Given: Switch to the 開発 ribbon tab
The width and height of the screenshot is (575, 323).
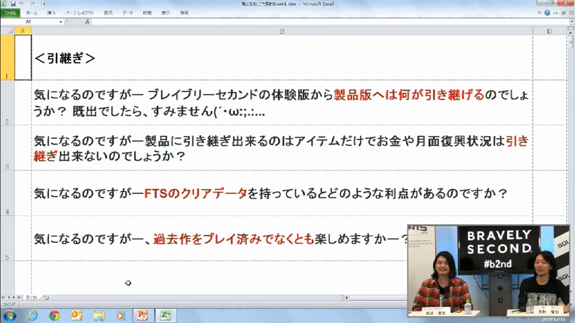Looking at the screenshot, I should [184, 13].
